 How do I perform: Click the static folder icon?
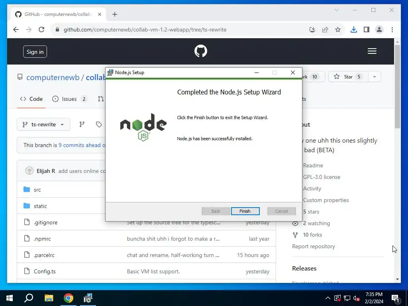coord(27,206)
